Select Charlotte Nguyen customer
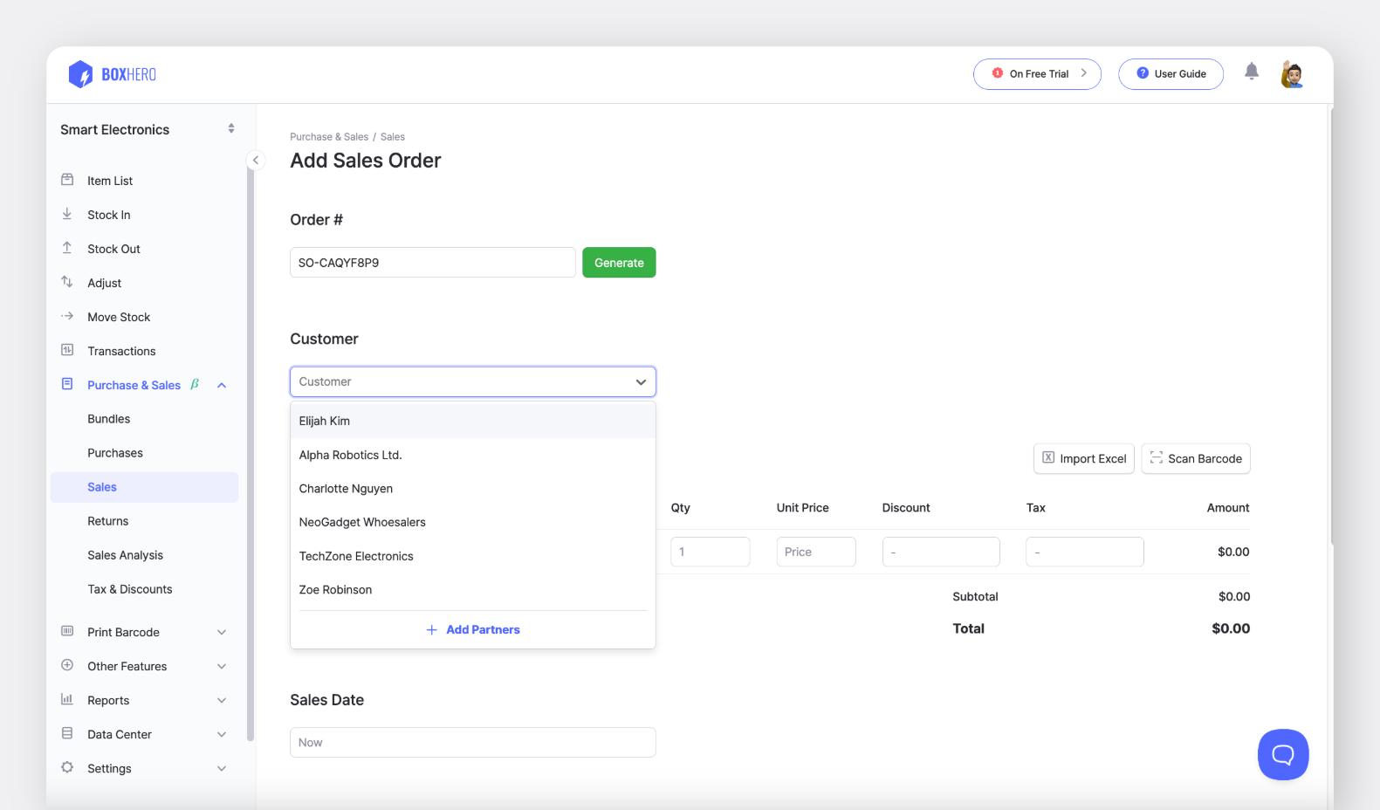 point(473,489)
